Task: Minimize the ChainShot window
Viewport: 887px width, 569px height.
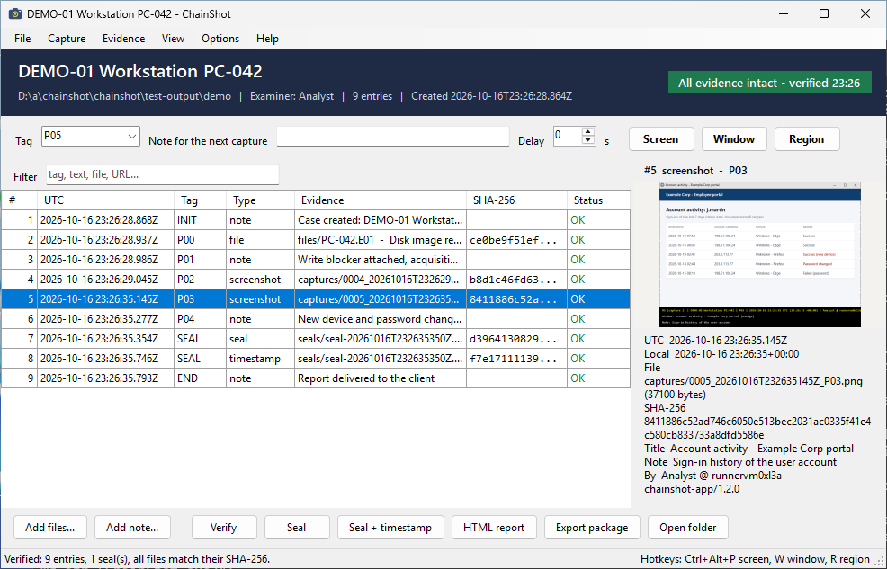Action: (x=784, y=13)
